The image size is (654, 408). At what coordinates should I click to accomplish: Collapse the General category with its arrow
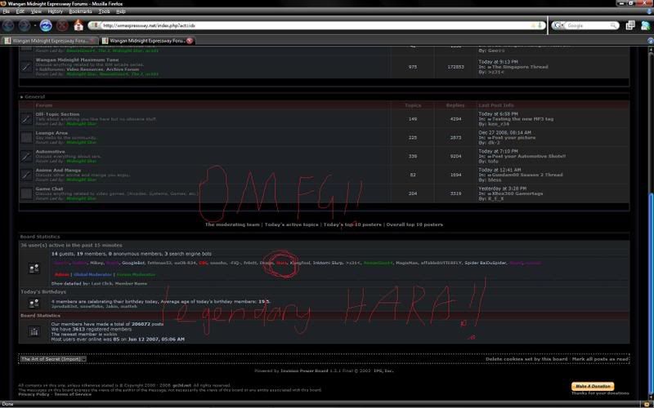coord(22,97)
